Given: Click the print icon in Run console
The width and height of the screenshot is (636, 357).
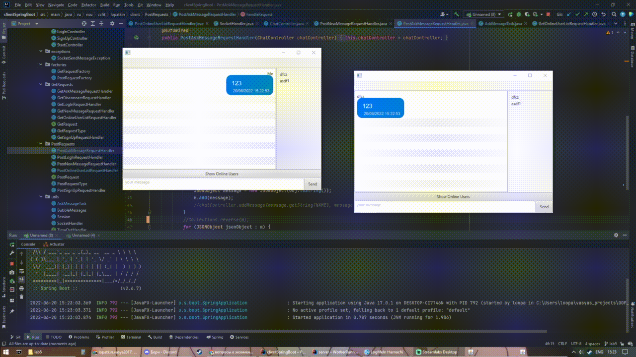Looking at the screenshot, I should tap(21, 288).
